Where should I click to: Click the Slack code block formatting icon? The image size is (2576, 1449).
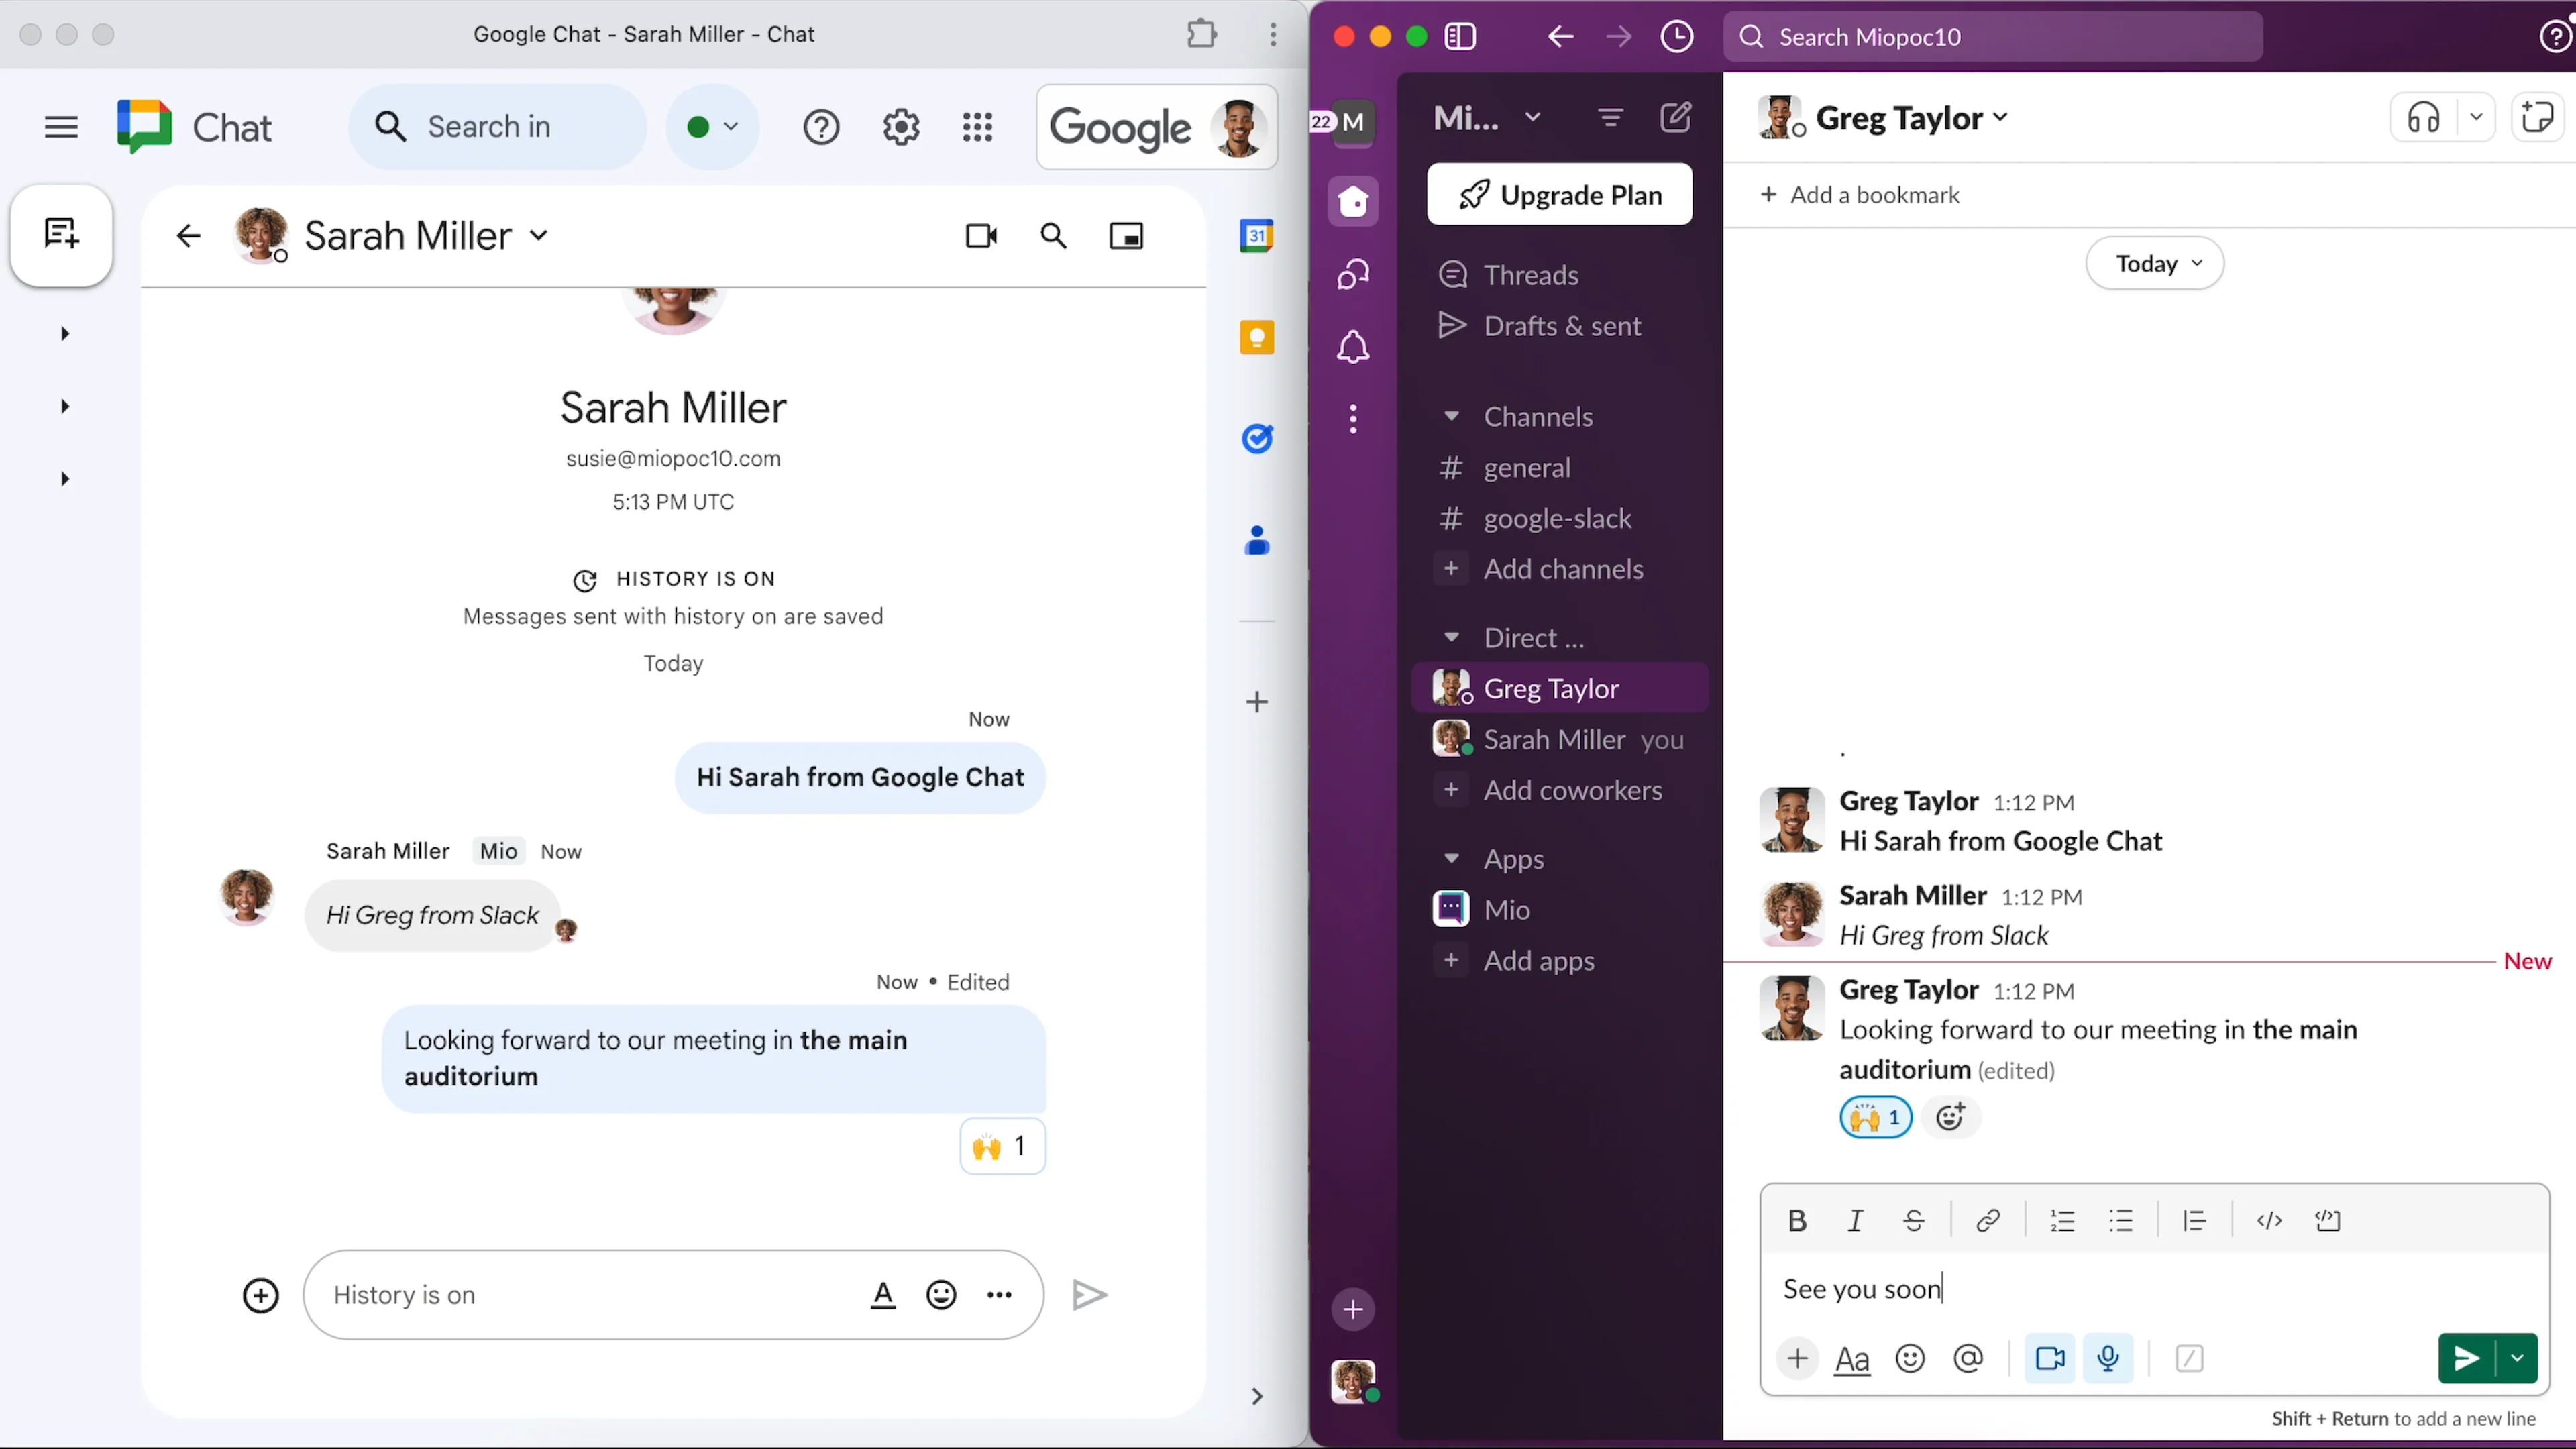tap(2327, 1220)
